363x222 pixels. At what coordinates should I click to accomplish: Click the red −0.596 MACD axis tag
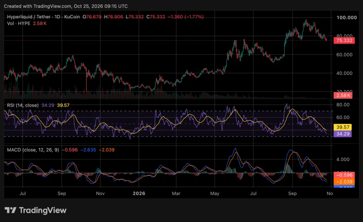[344, 175]
